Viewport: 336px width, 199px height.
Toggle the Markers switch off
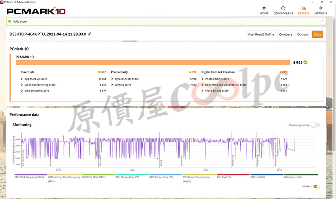click(317, 186)
